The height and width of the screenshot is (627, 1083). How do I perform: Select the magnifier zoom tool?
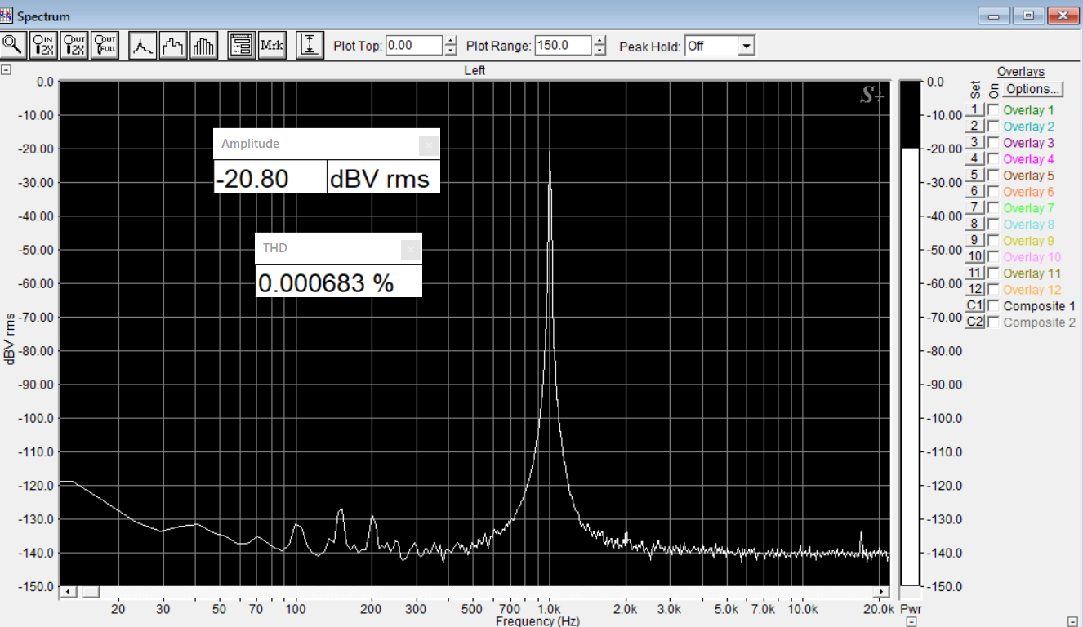click(14, 45)
